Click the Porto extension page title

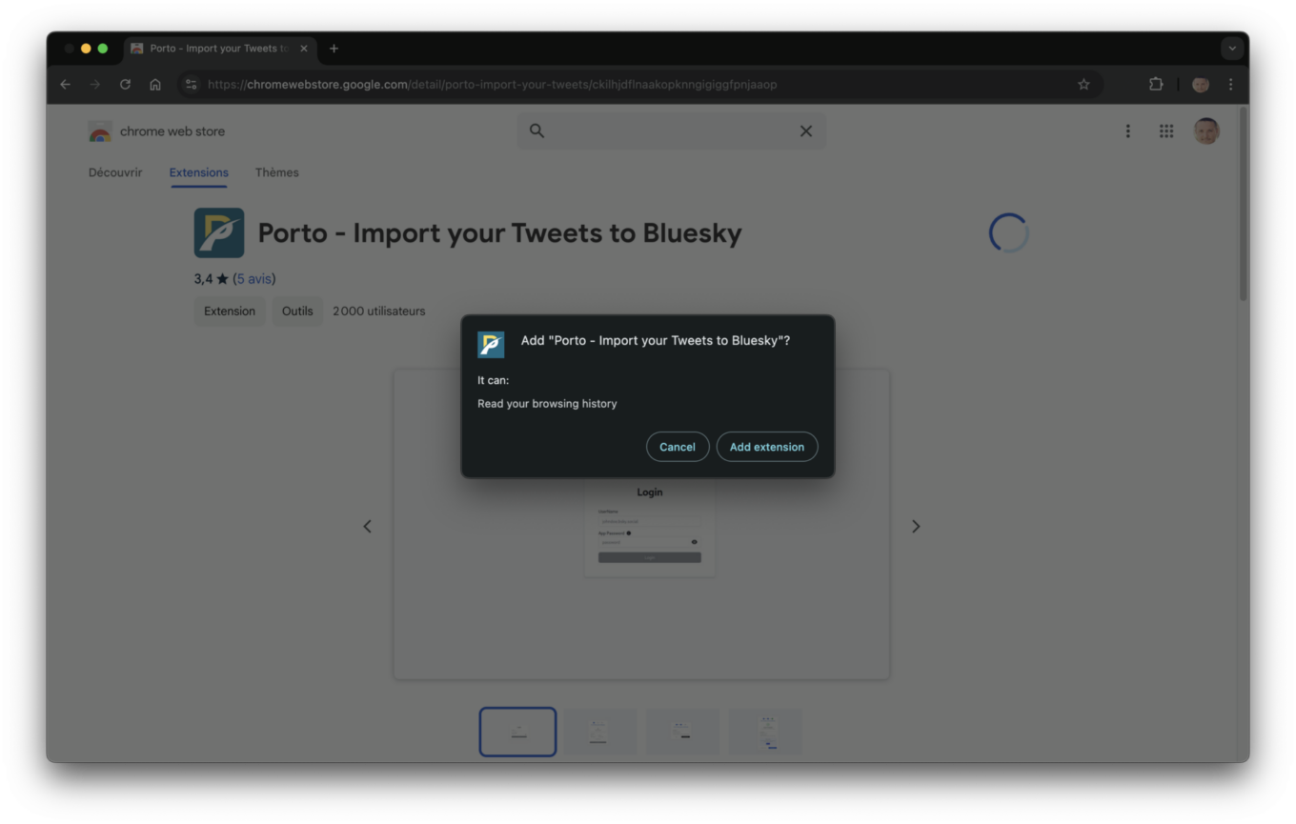click(x=500, y=233)
